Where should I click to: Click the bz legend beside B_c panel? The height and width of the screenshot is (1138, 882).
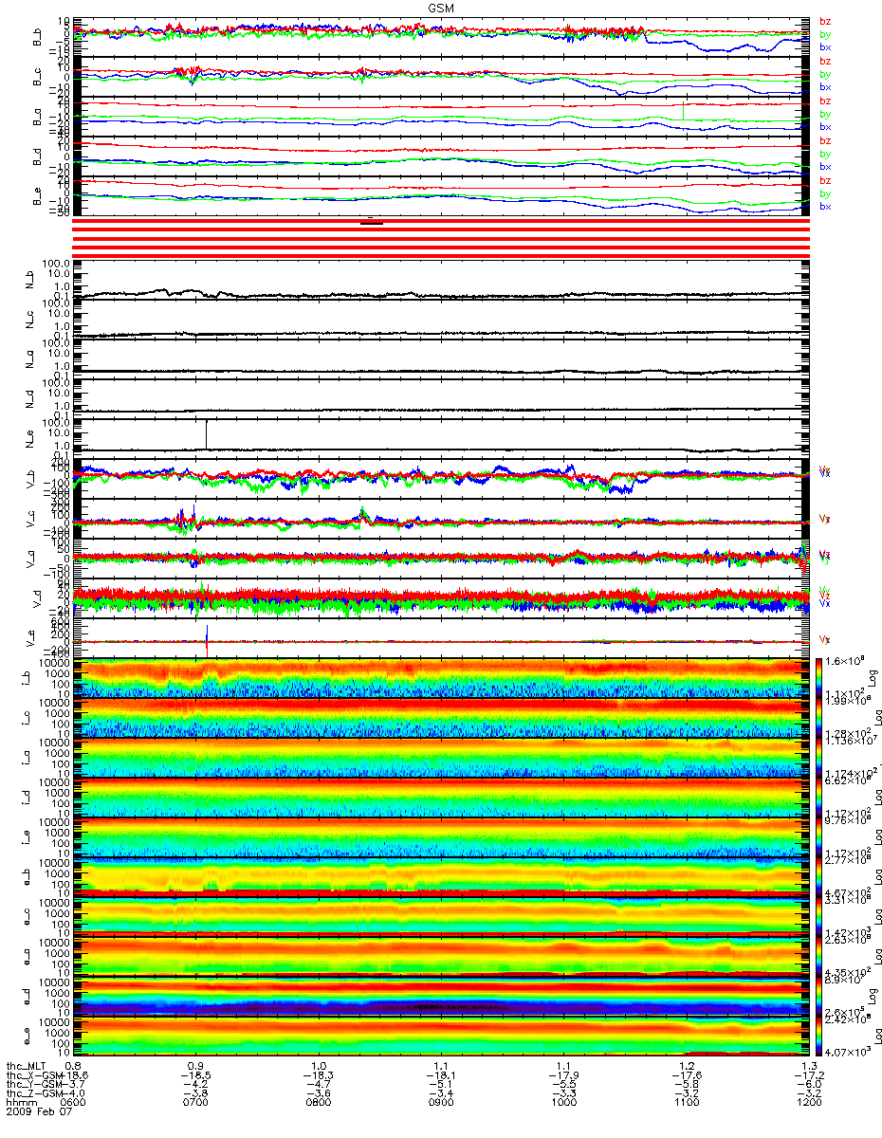824,61
